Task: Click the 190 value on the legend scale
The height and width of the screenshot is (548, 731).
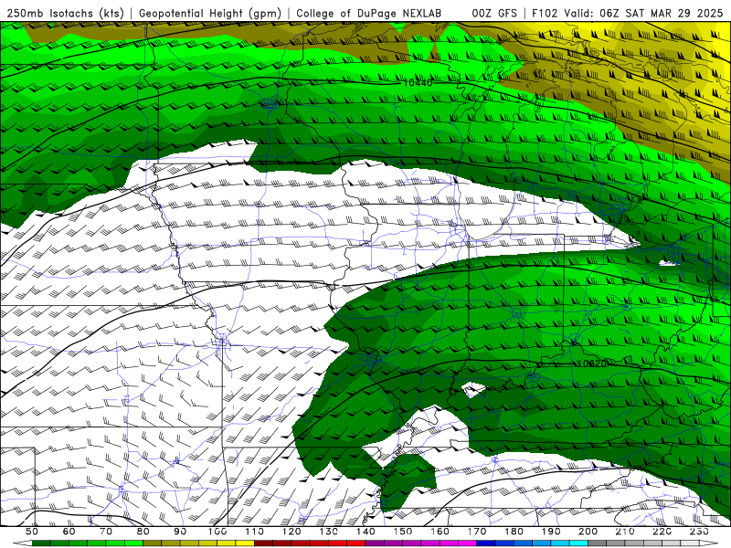Action: 551,532
